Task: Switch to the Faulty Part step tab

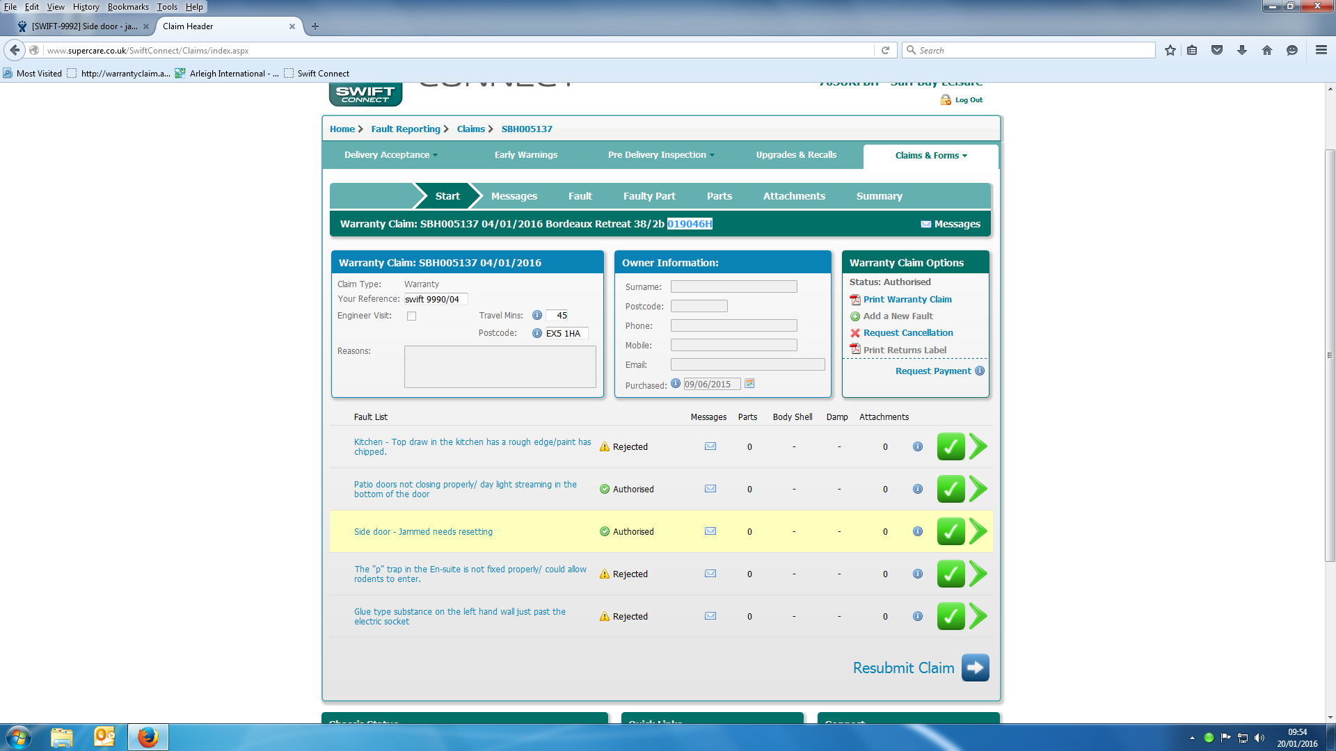Action: [x=649, y=196]
